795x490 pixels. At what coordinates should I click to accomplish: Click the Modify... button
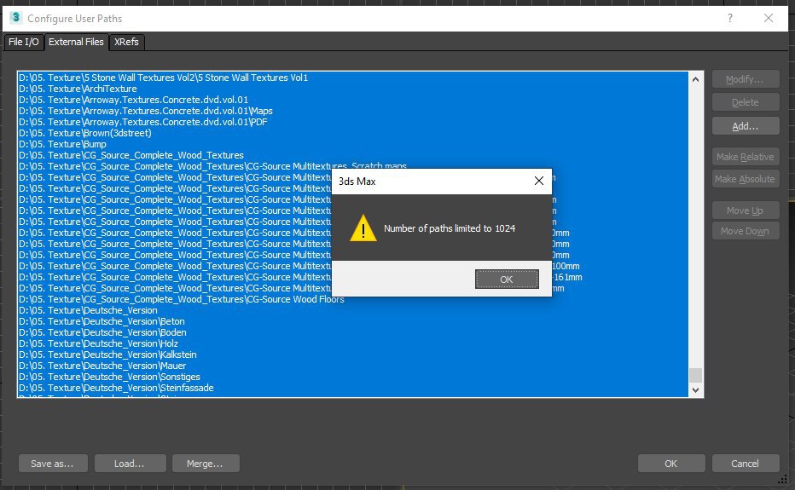point(745,79)
